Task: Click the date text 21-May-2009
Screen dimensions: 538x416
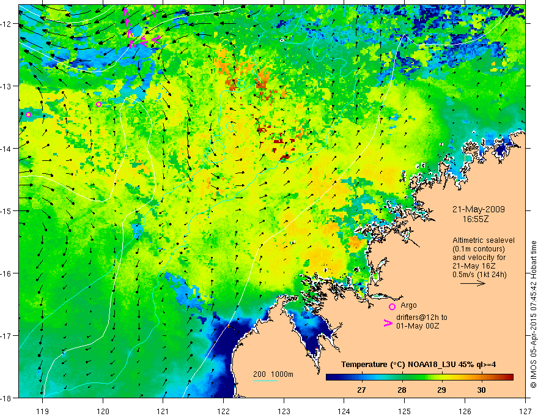Action: pos(478,209)
